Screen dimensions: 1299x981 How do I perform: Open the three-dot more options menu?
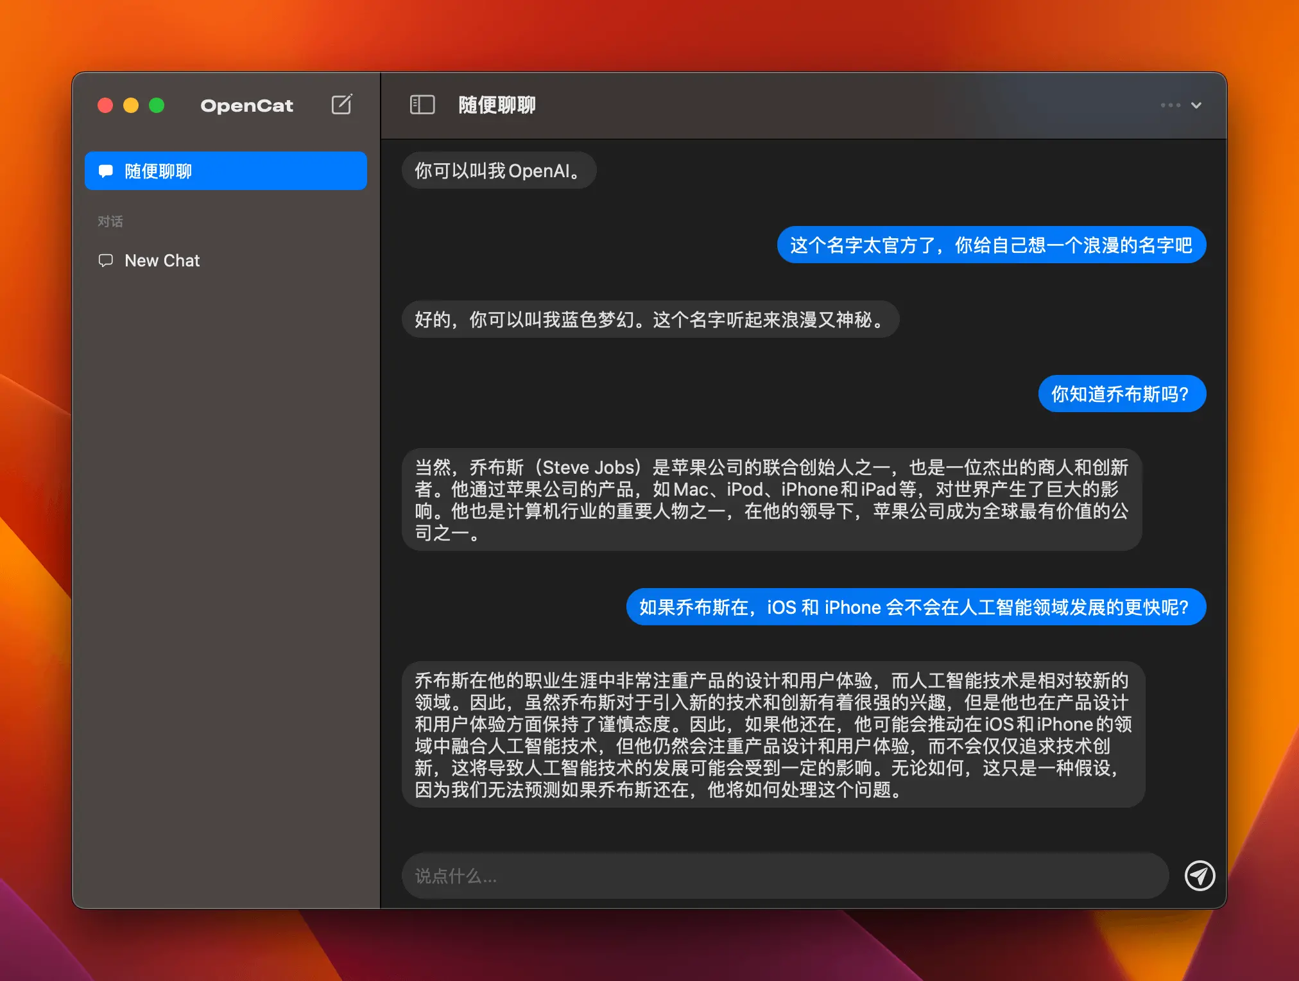[x=1170, y=105]
